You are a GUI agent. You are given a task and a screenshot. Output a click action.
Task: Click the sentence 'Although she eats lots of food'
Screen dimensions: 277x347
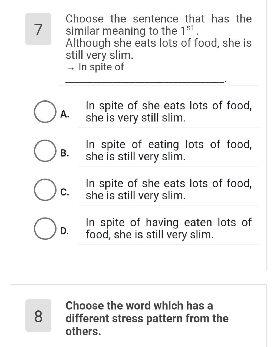point(159,43)
